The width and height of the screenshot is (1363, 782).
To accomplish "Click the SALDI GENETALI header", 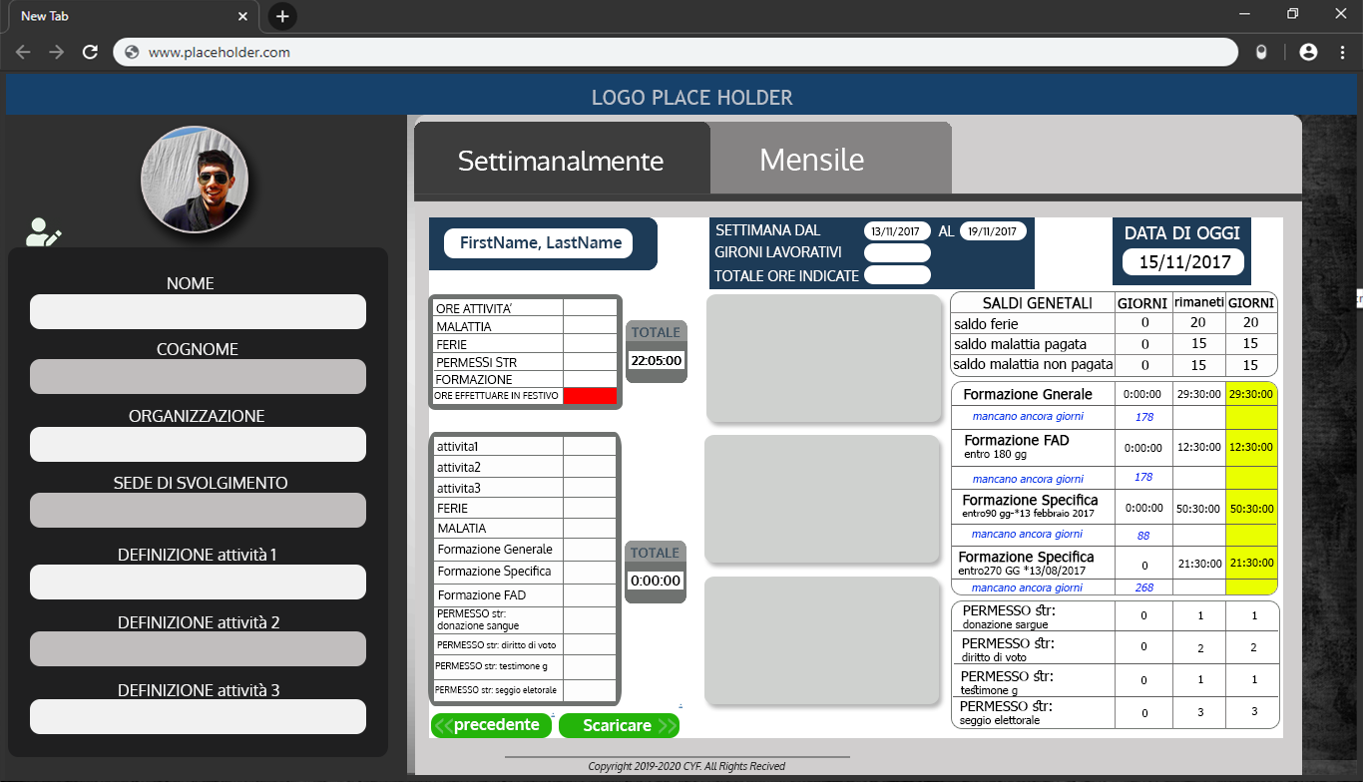I will pos(1037,303).
